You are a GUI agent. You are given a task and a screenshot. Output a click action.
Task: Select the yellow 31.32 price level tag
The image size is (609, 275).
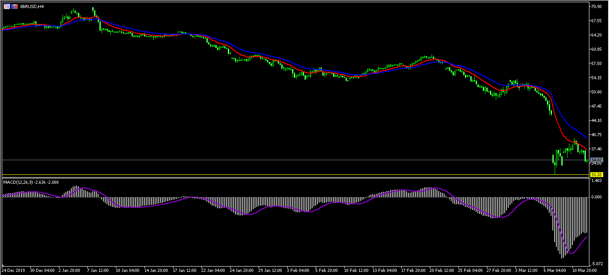597,174
